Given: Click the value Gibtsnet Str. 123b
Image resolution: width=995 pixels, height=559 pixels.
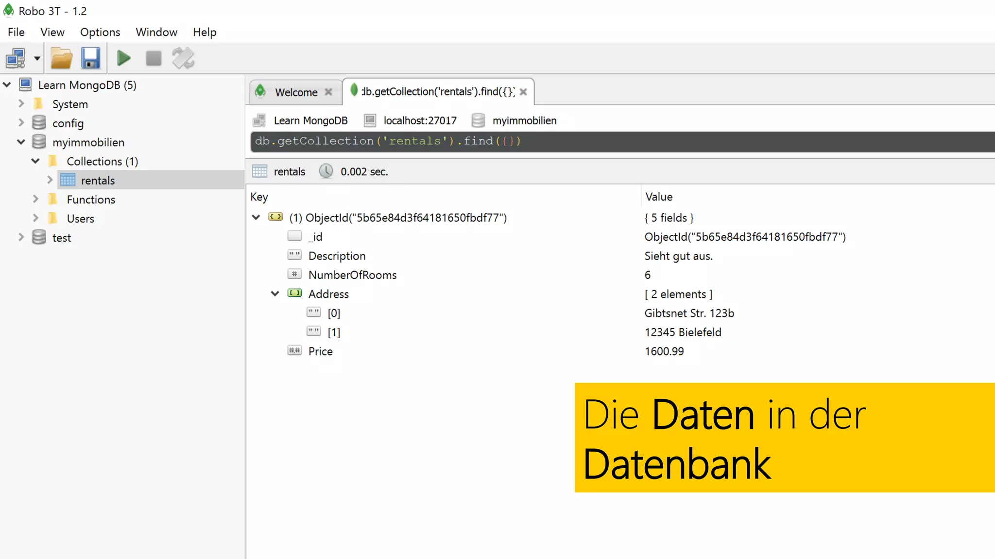Looking at the screenshot, I should click(x=689, y=313).
